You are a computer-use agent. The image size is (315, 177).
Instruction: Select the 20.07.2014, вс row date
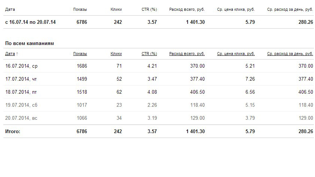pyautogui.click(x=21, y=118)
